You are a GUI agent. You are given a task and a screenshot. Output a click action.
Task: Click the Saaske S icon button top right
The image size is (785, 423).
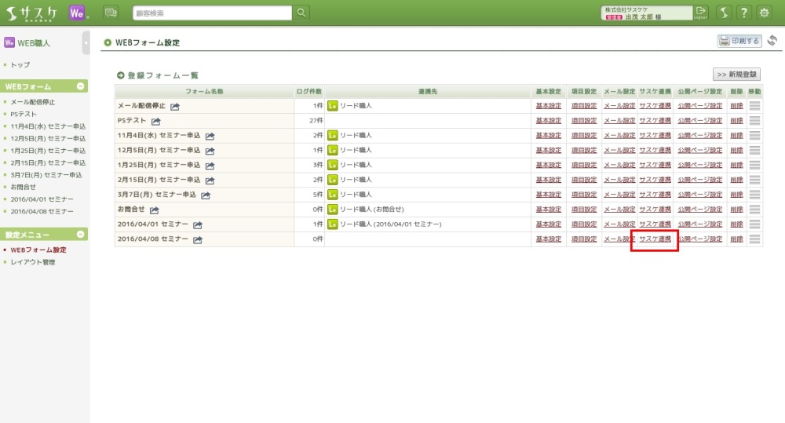click(724, 13)
